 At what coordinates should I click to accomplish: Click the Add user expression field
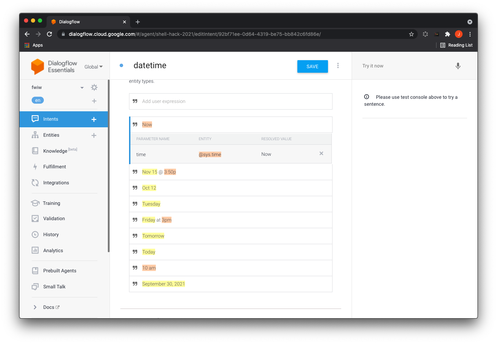point(231,101)
